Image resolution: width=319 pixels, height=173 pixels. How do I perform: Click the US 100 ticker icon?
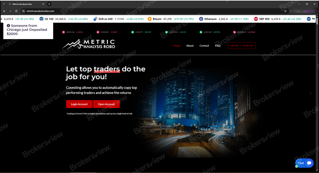coord(41,19)
